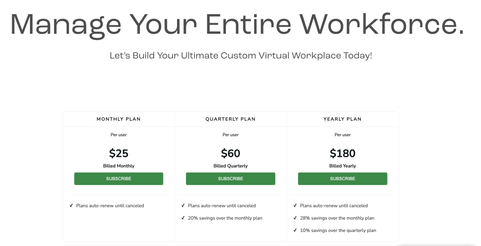481x246 pixels.
Task: Click the $25 monthly price
Action: tap(118, 154)
